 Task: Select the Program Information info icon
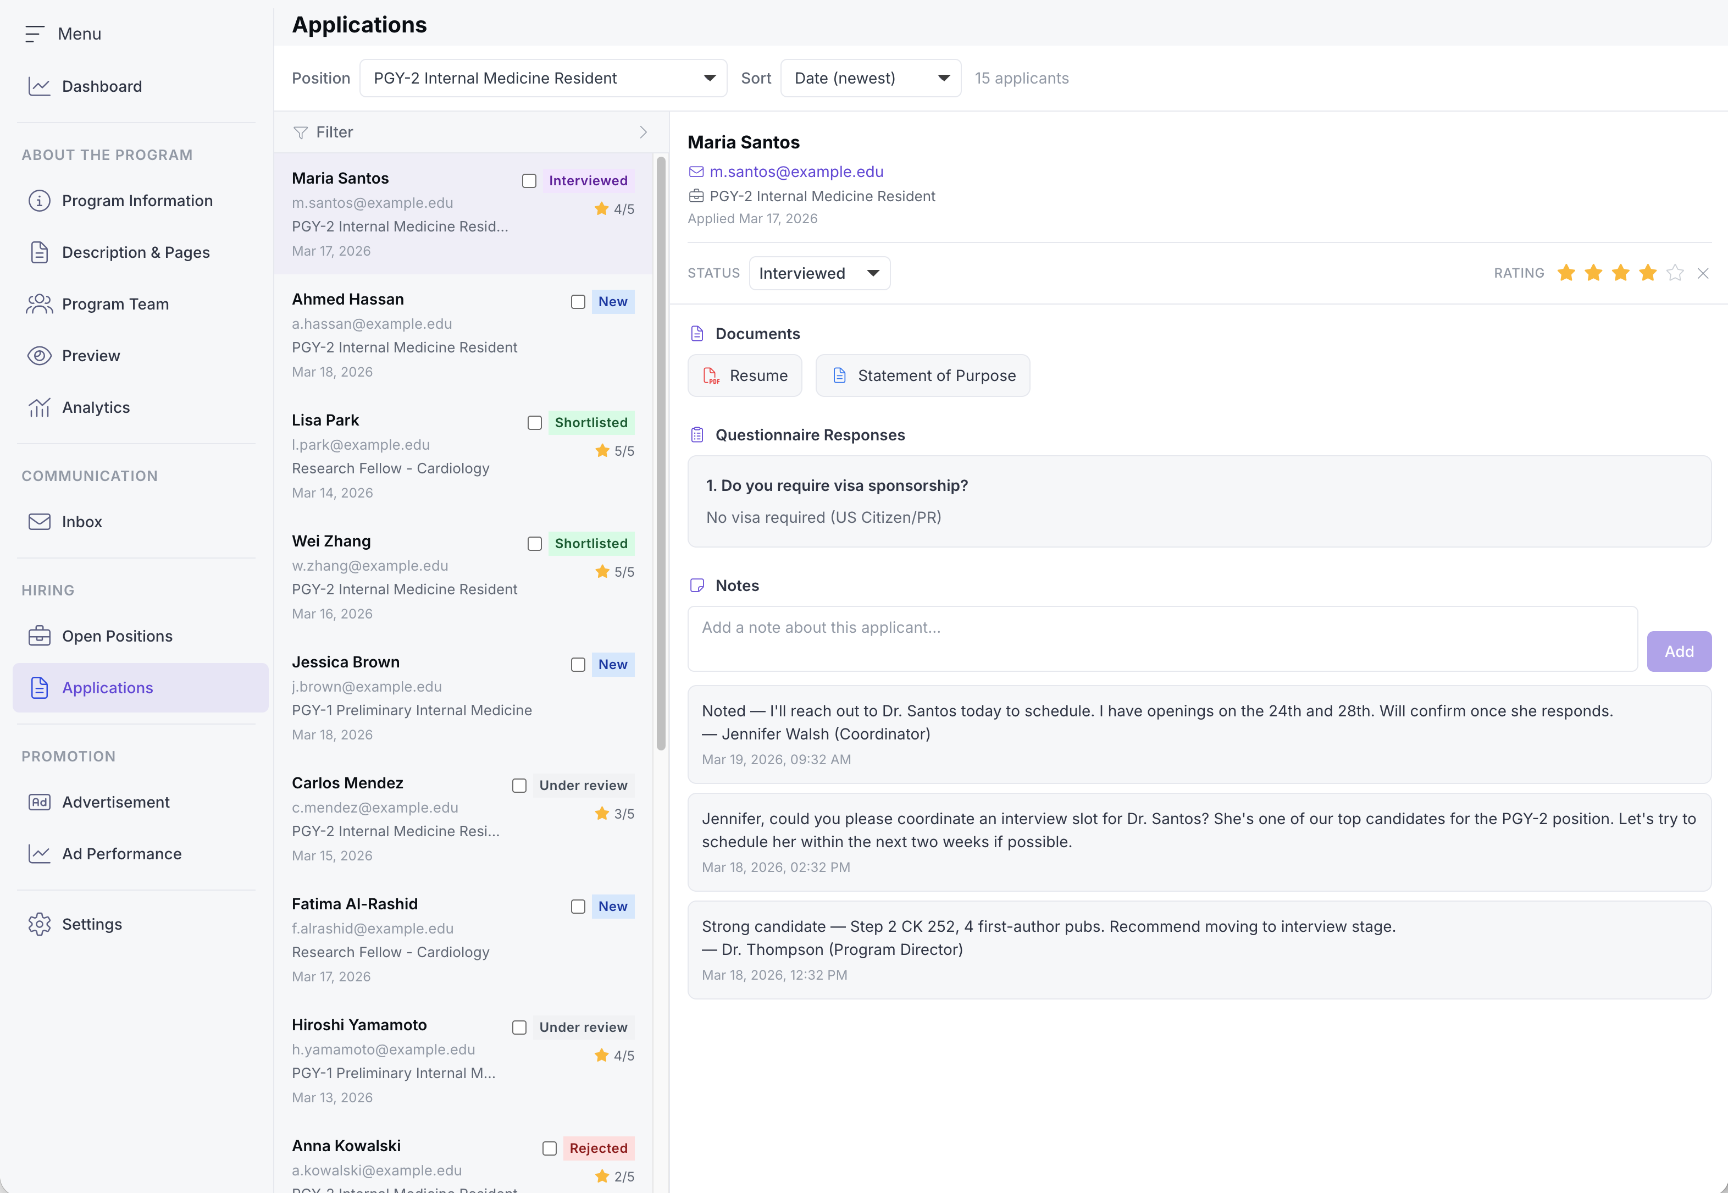pyautogui.click(x=40, y=200)
